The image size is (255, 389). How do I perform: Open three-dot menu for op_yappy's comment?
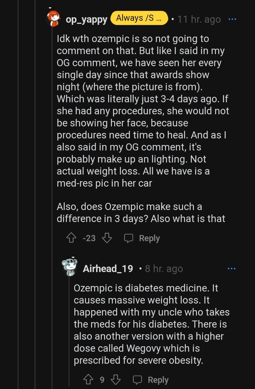[232, 19]
